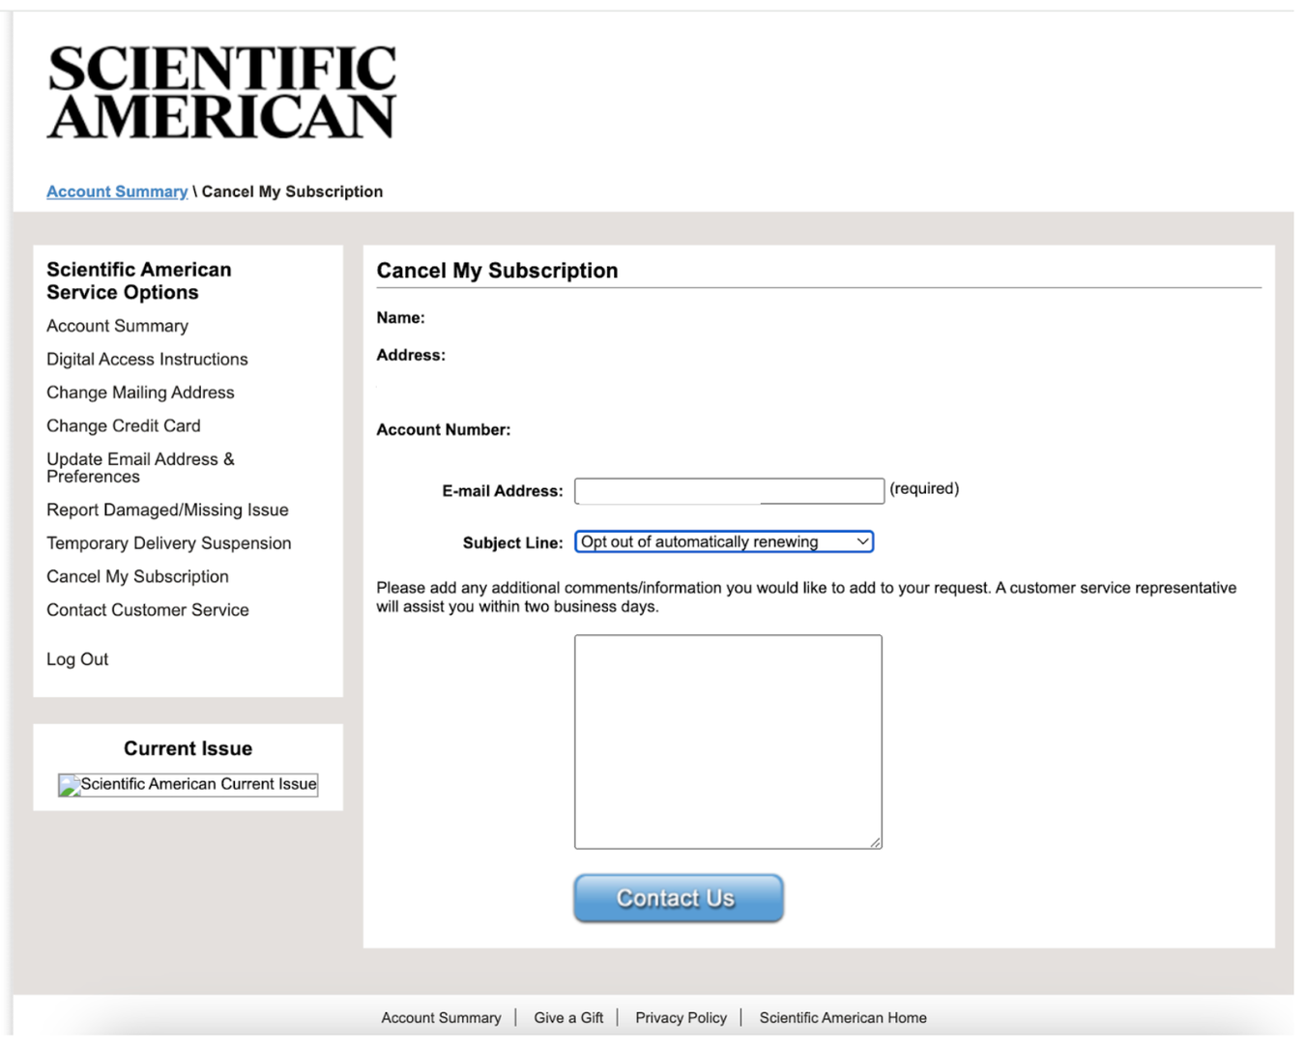The width and height of the screenshot is (1305, 1048).
Task: Go to Change Mailing Address
Action: coord(139,393)
